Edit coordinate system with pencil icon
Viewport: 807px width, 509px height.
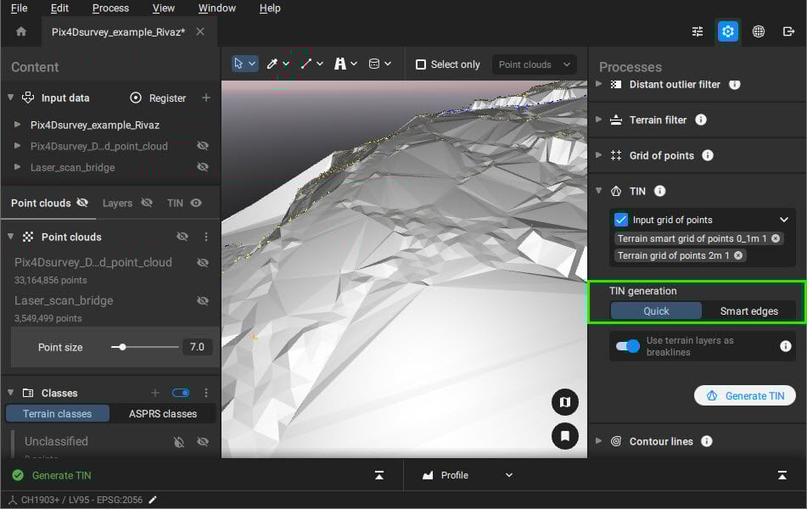click(153, 500)
